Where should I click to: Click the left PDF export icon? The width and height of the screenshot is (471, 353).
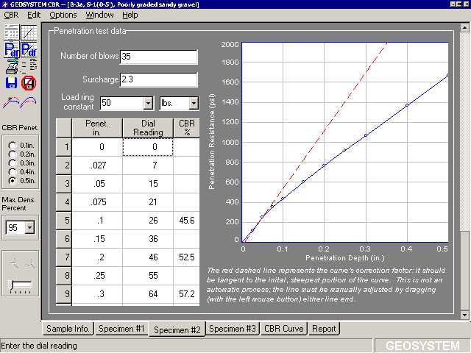pyautogui.click(x=12, y=50)
